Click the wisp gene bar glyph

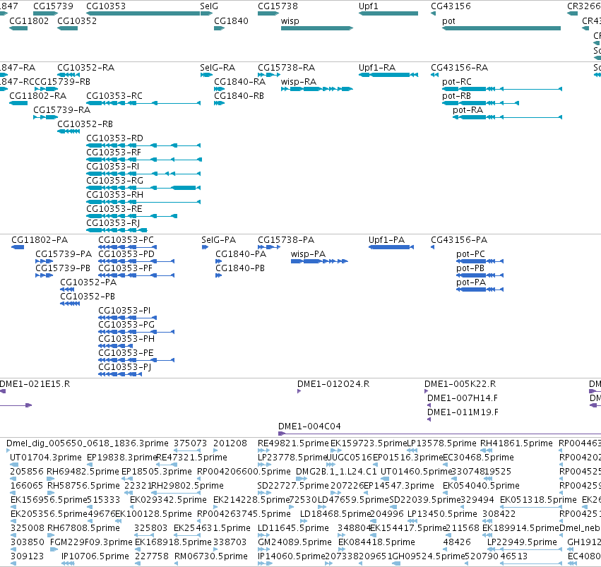click(x=317, y=28)
